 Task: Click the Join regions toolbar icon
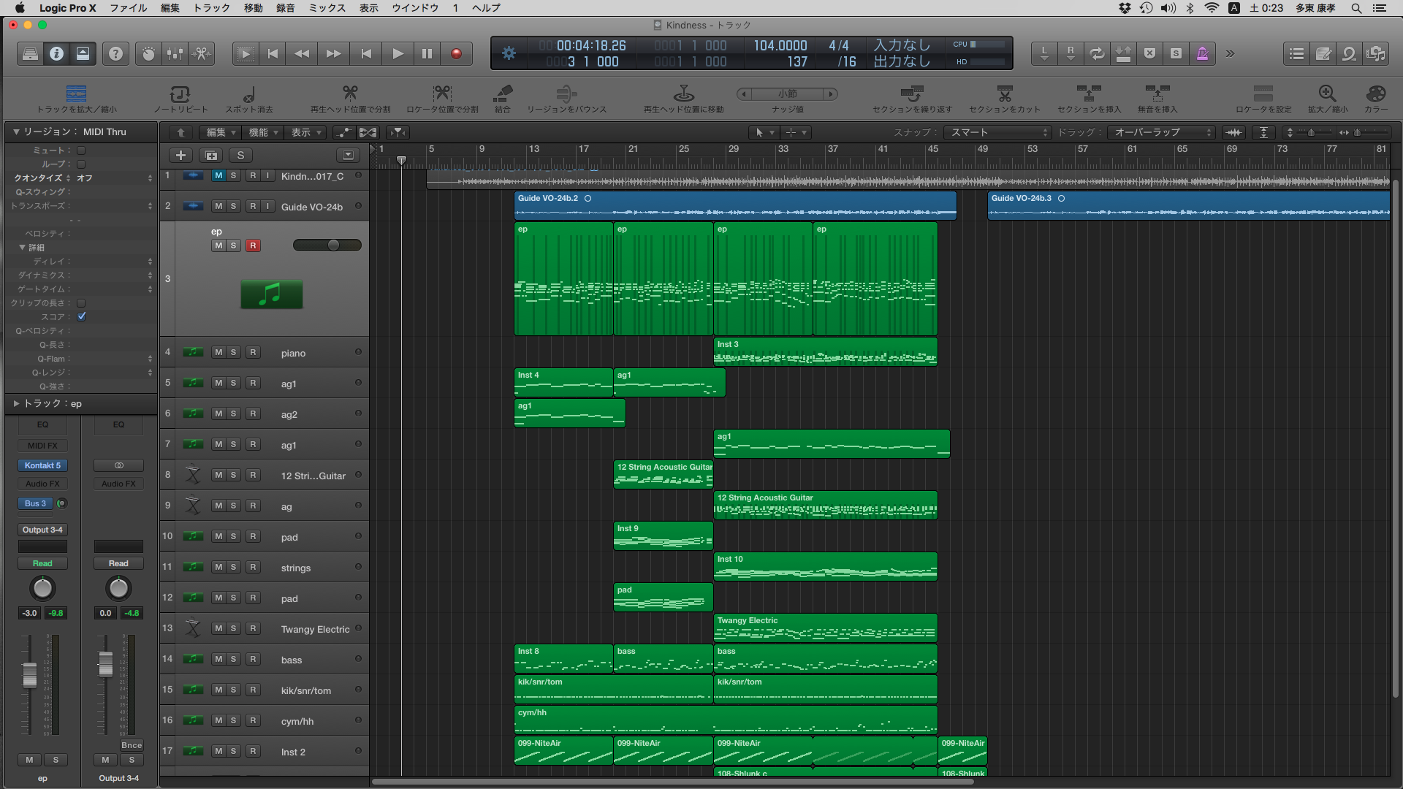[503, 94]
